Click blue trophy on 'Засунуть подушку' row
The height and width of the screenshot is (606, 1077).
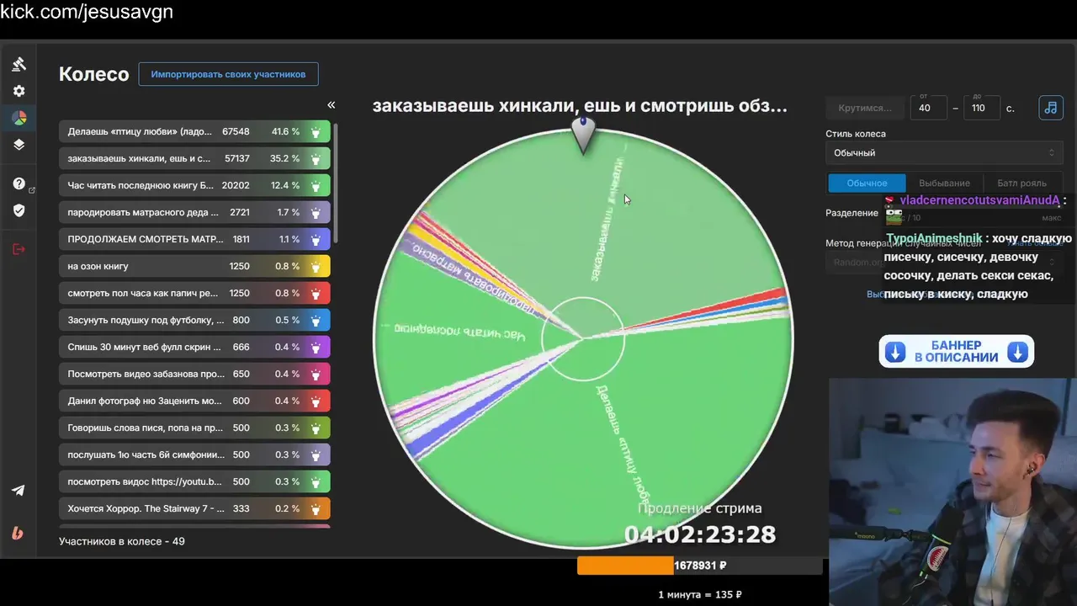click(316, 321)
